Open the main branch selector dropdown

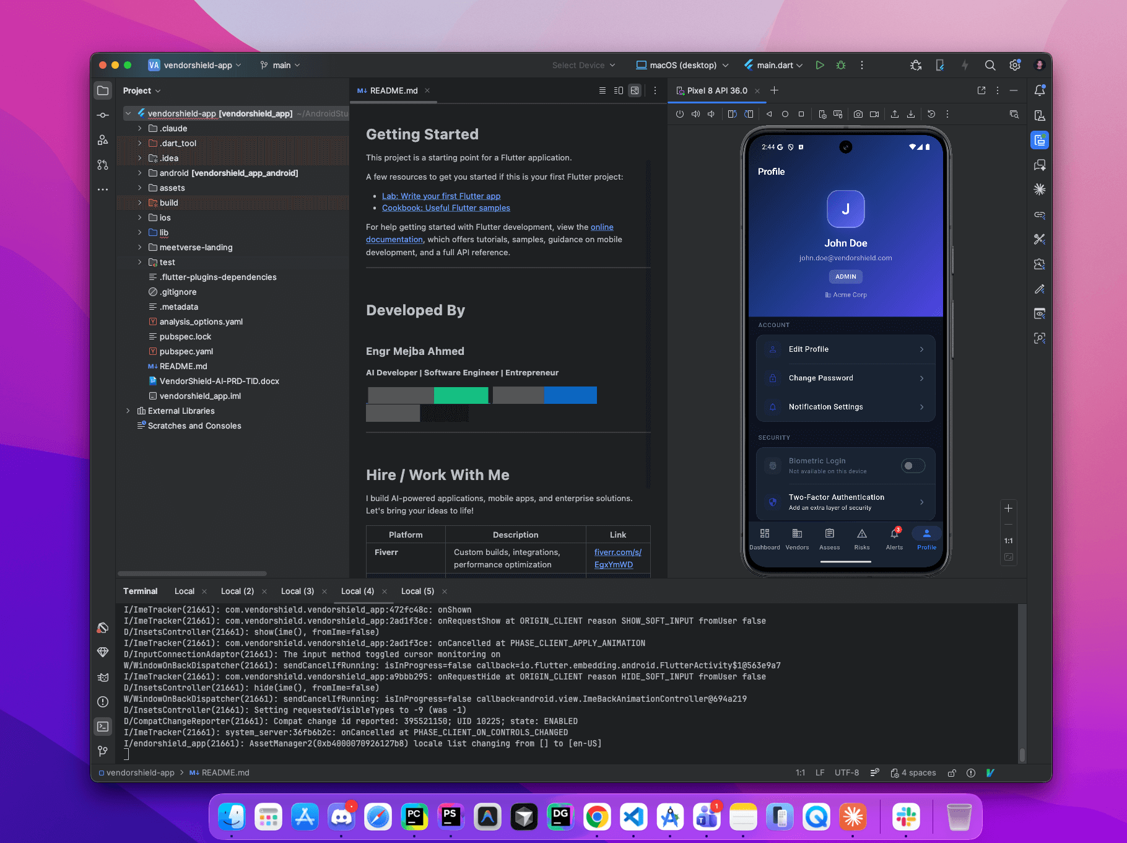(x=281, y=64)
